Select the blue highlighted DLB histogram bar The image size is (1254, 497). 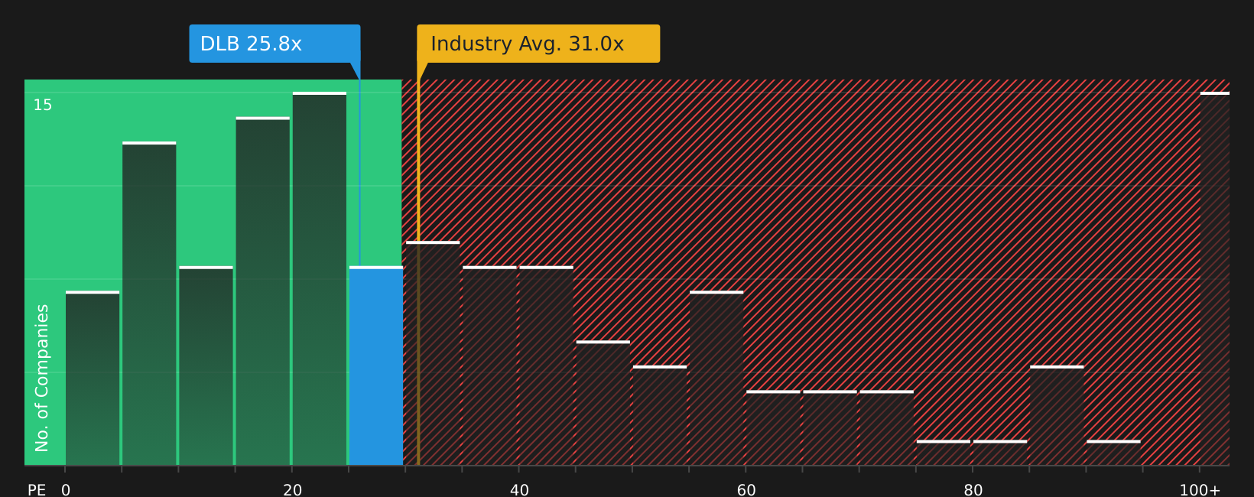376,365
